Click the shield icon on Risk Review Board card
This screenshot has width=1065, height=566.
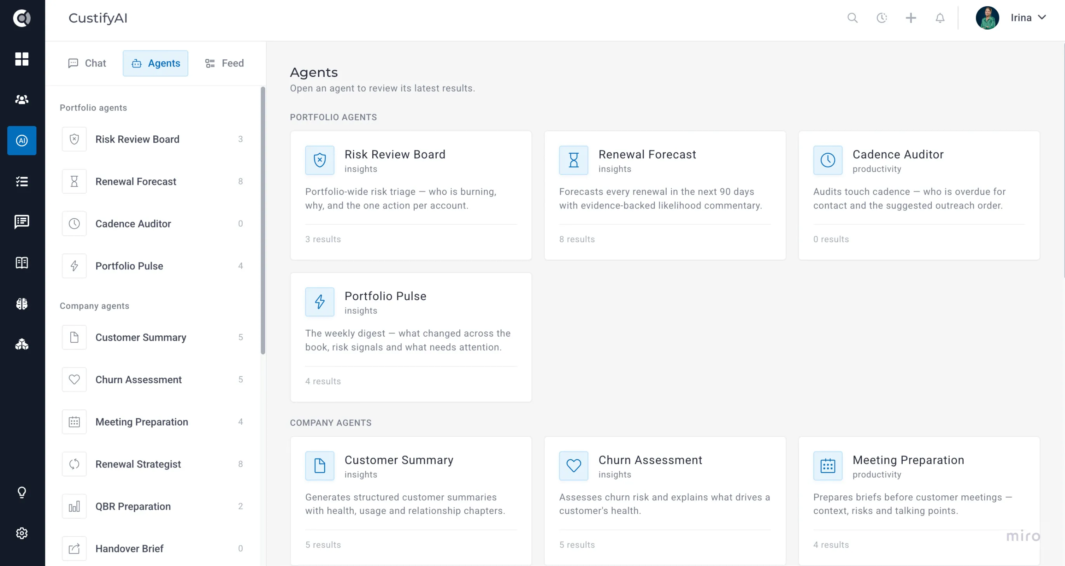[x=320, y=160]
